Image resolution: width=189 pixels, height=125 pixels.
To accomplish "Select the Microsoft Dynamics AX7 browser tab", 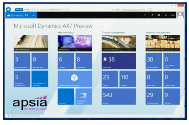I will click(135, 10).
